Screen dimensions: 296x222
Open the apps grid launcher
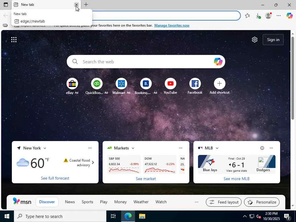(x=14, y=40)
